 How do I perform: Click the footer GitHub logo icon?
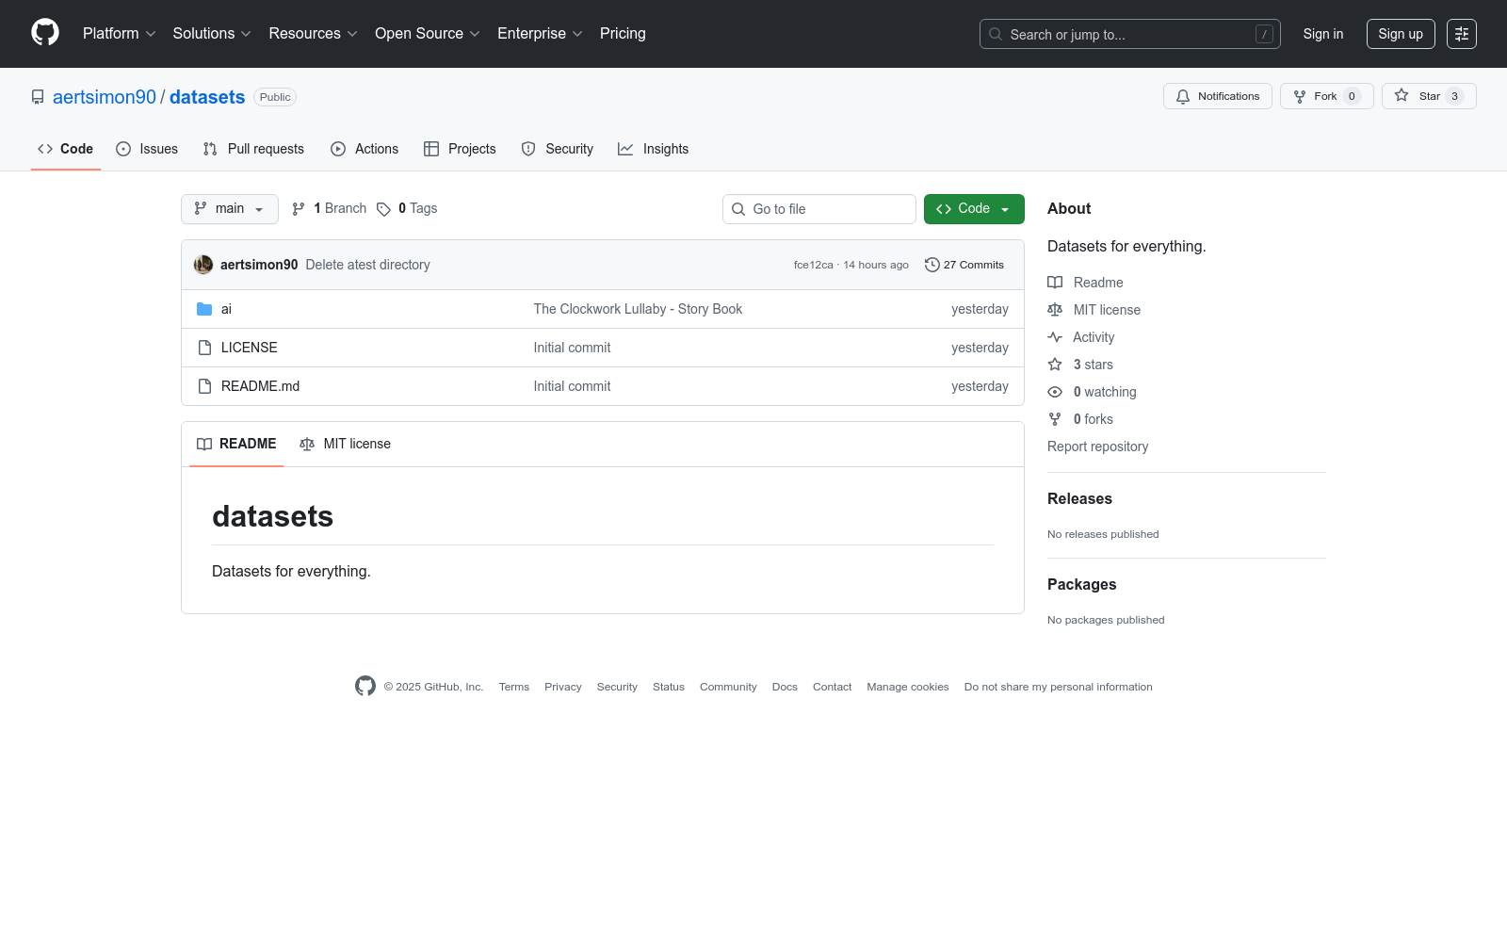[365, 686]
